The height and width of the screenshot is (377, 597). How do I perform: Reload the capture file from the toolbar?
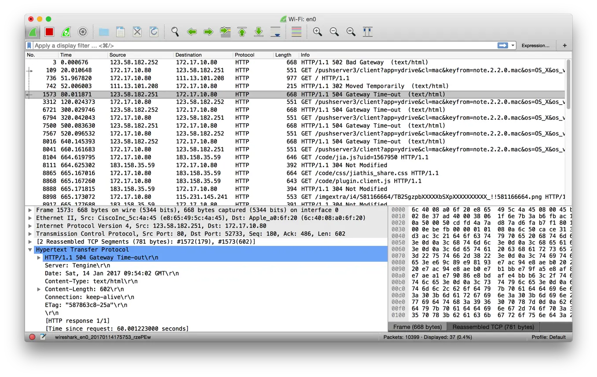[154, 32]
